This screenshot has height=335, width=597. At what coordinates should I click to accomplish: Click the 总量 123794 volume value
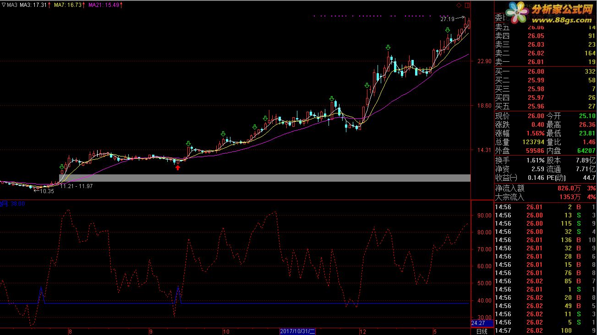point(533,142)
